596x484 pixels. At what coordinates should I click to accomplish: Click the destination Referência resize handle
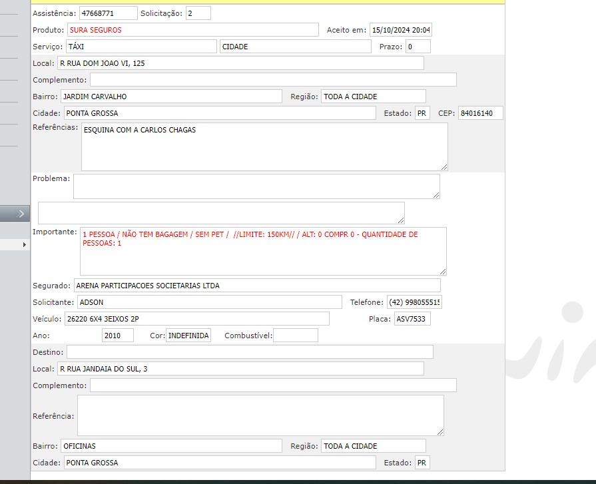click(440, 432)
